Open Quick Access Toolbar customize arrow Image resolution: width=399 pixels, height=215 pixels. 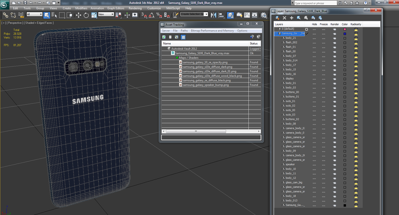tap(59, 3)
